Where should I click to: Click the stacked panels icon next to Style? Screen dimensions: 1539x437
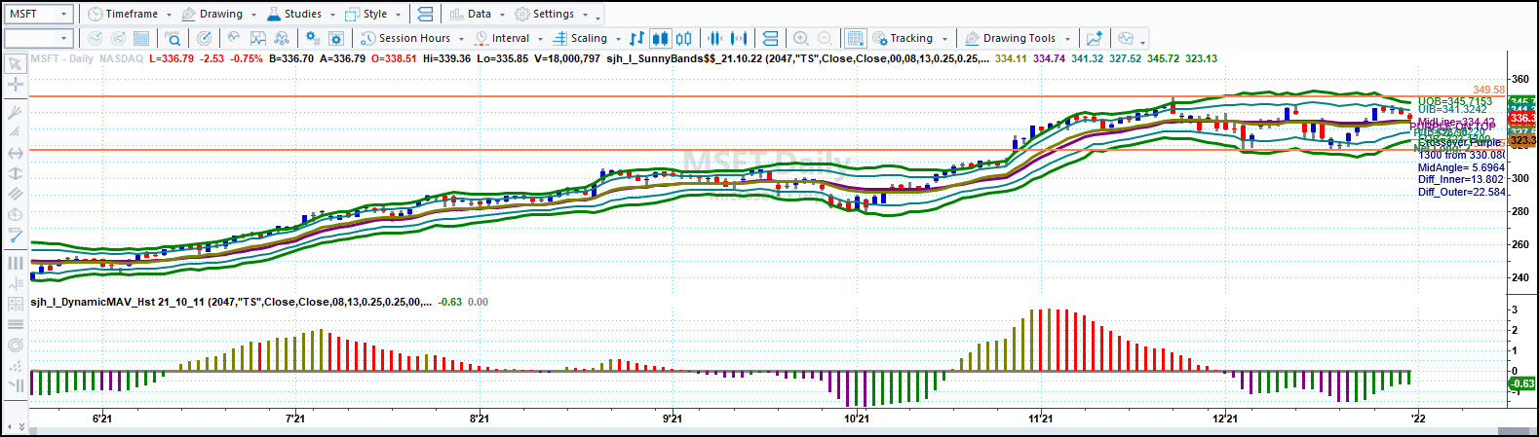click(x=424, y=14)
